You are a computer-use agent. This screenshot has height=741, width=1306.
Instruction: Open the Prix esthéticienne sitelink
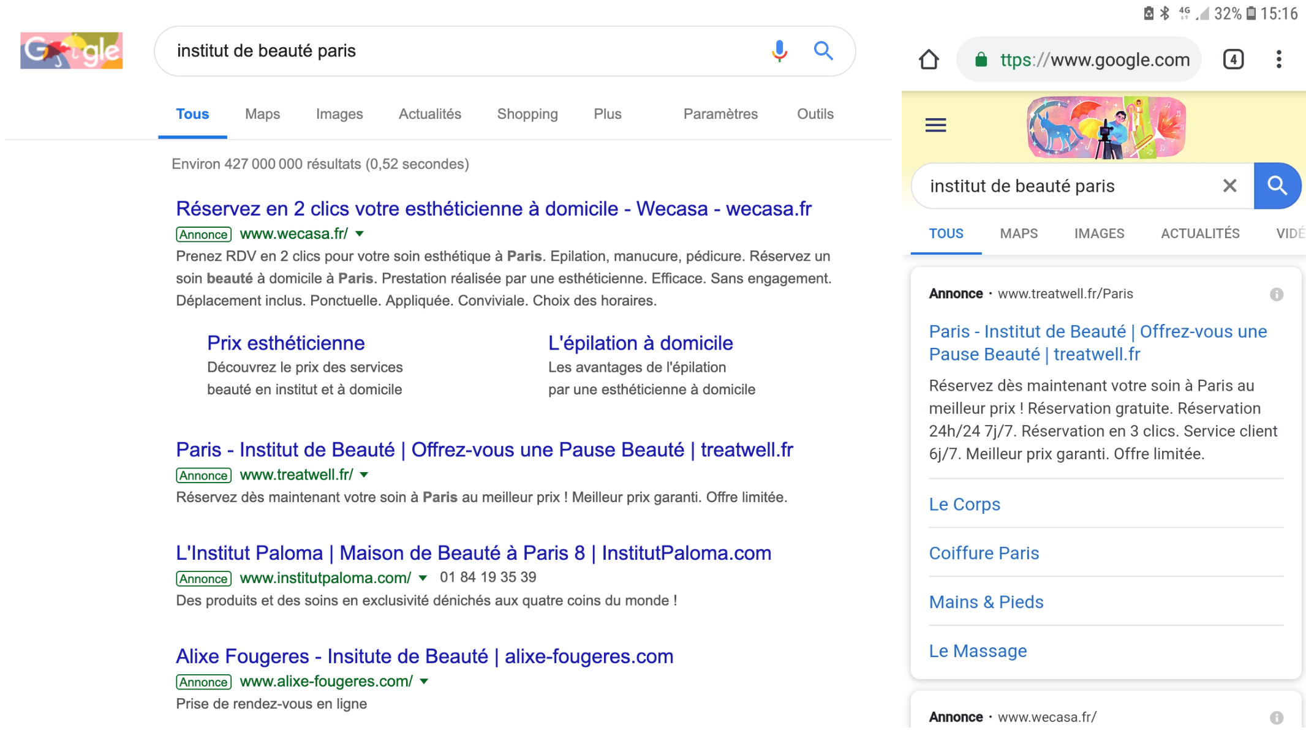(285, 343)
